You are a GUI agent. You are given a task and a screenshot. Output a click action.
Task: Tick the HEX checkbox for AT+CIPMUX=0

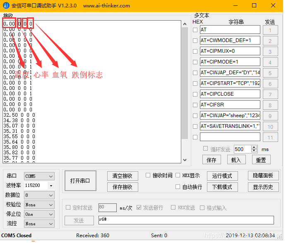pyautogui.click(x=195, y=51)
